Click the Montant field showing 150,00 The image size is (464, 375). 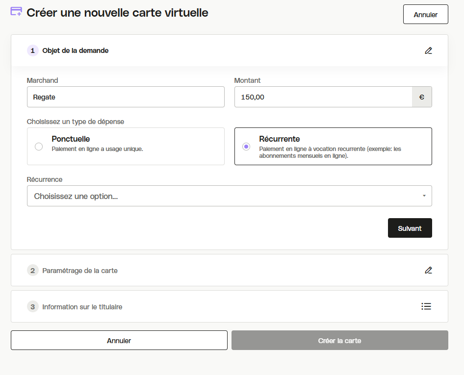pos(323,97)
